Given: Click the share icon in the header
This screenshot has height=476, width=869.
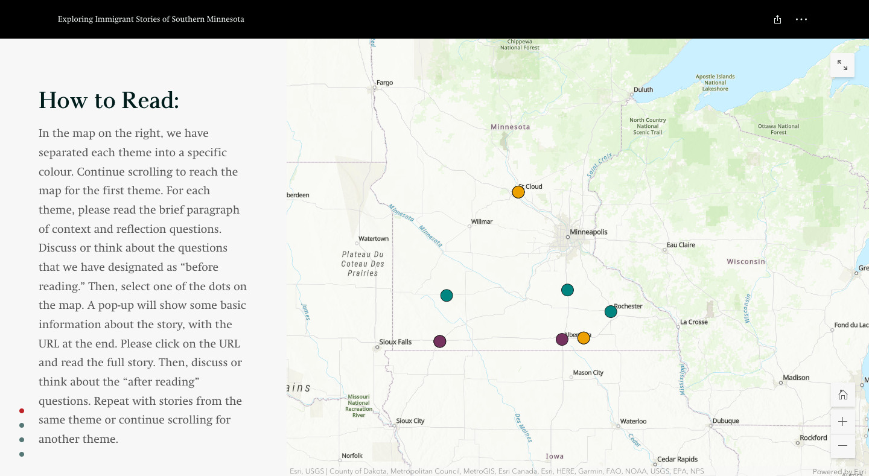Looking at the screenshot, I should point(777,19).
